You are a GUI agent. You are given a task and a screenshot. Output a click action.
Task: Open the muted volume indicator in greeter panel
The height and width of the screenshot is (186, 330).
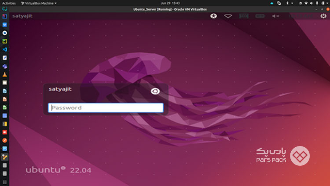[x=275, y=16]
